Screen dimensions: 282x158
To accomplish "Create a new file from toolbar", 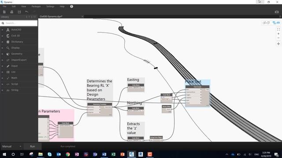I will click(4, 12).
